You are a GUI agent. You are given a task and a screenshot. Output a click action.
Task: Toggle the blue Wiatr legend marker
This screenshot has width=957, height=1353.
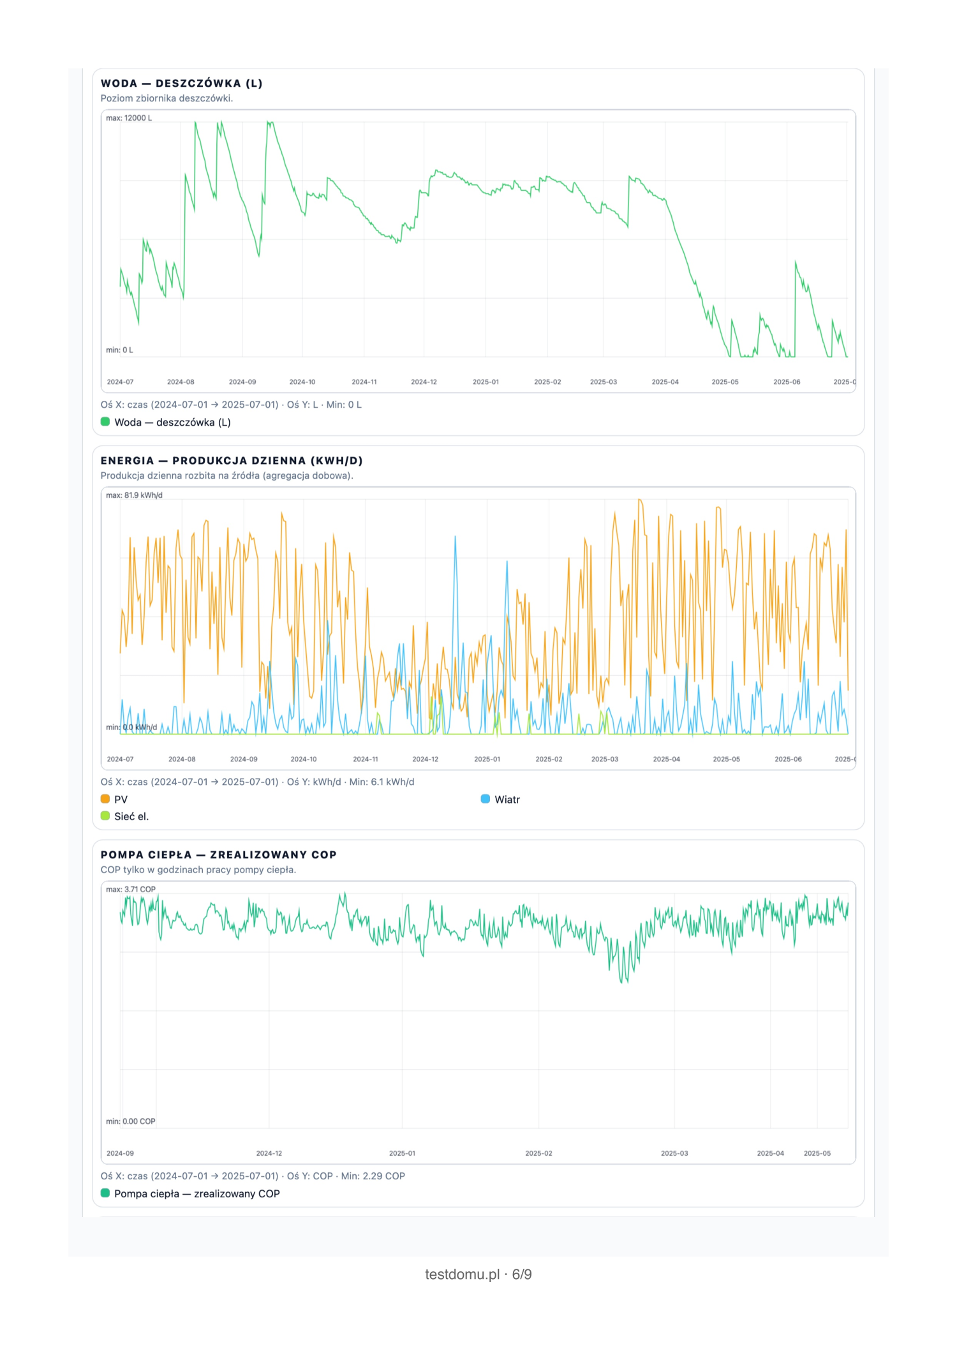pos(486,799)
